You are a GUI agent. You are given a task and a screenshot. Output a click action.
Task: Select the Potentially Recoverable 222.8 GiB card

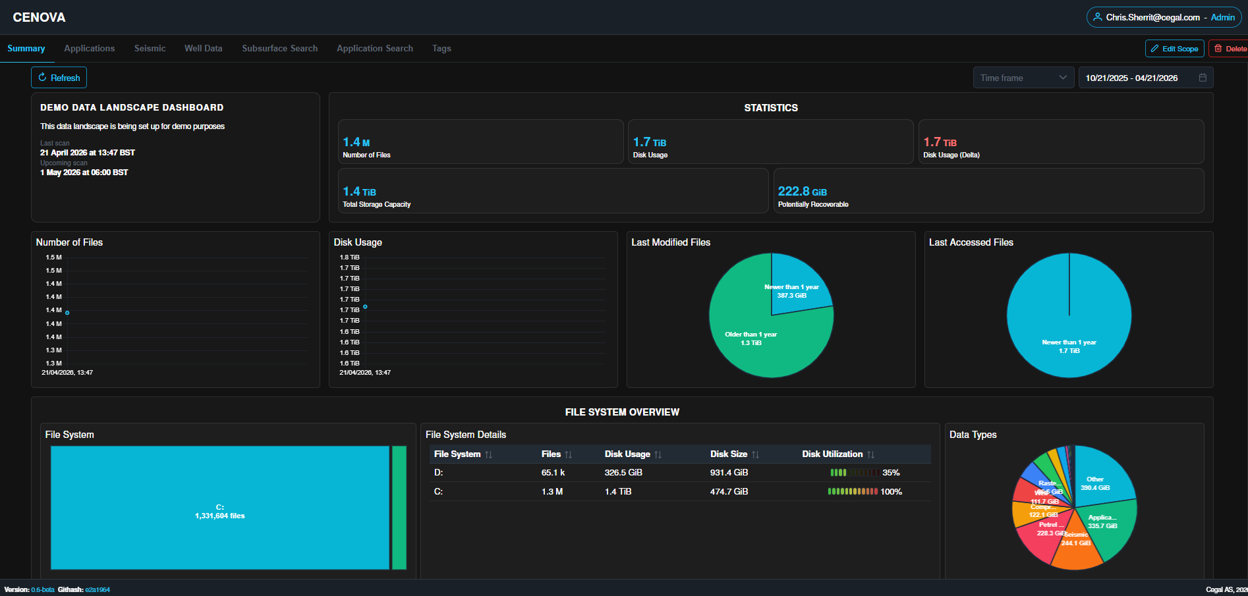[988, 191]
